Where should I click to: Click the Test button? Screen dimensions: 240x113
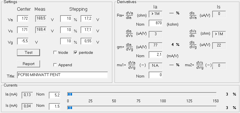[x=28, y=52]
